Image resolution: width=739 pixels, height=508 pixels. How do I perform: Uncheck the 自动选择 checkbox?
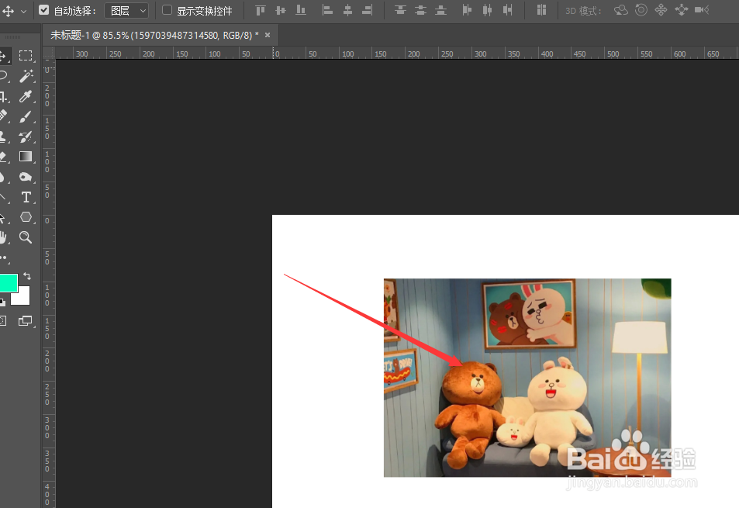pyautogui.click(x=44, y=10)
